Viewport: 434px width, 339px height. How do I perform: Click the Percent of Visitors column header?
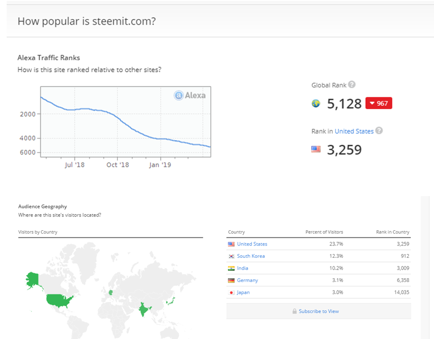tap(324, 232)
